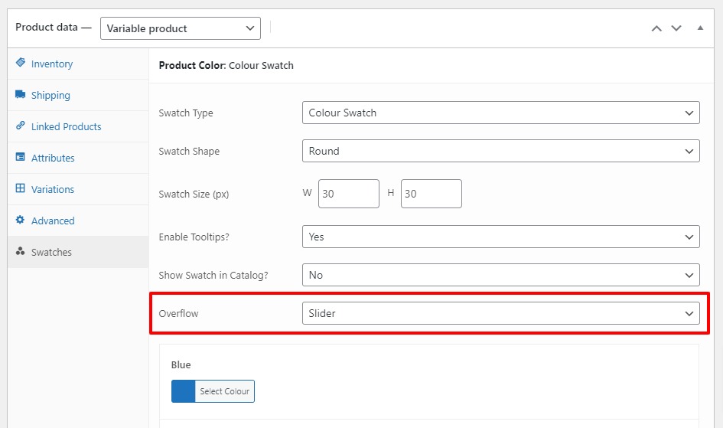
Task: Click the Attributes list icon
Action: point(21,157)
